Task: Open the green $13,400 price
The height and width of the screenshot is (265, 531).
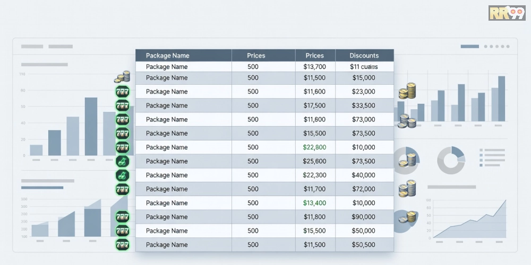Action: click(x=314, y=203)
